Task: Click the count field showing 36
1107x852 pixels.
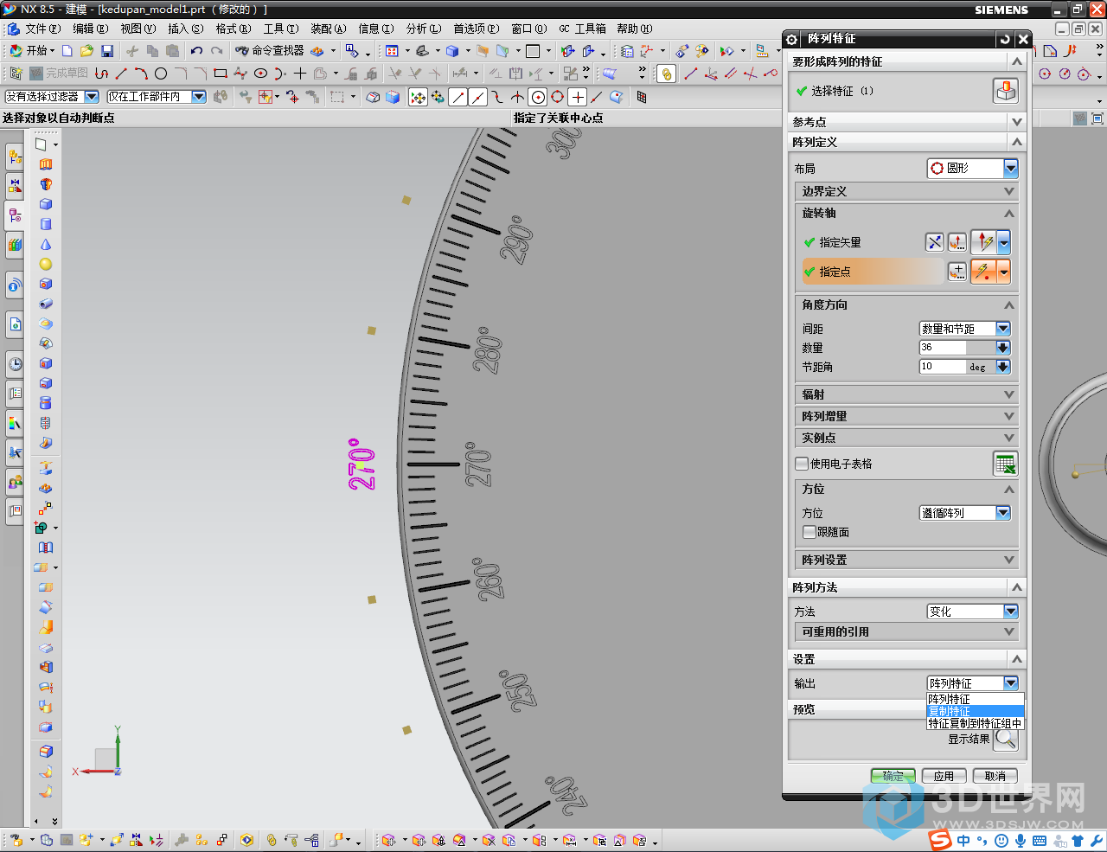Action: tap(943, 348)
